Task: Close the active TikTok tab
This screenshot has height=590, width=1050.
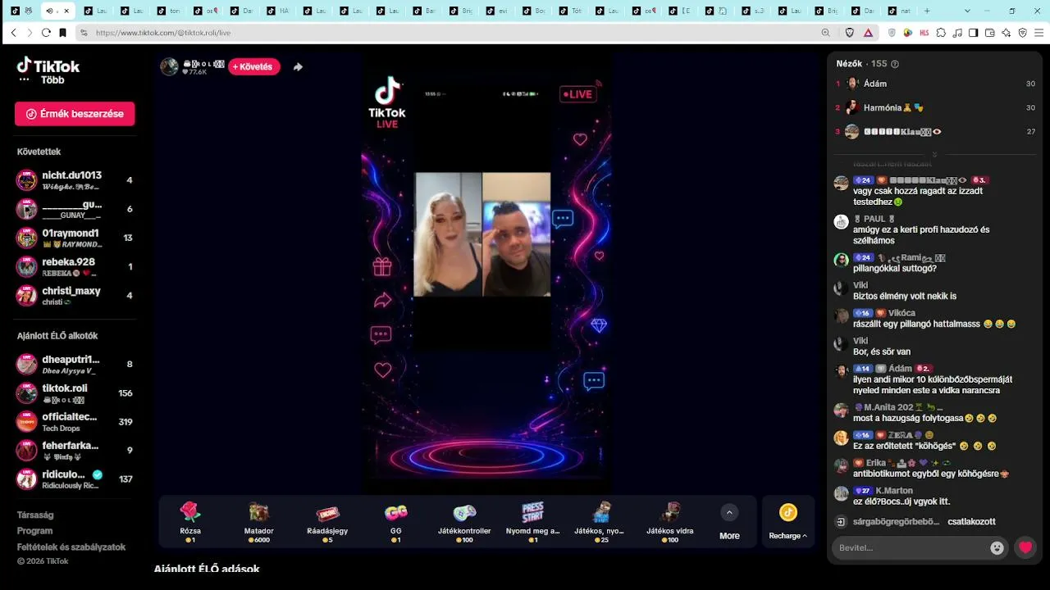Action: coord(66,11)
